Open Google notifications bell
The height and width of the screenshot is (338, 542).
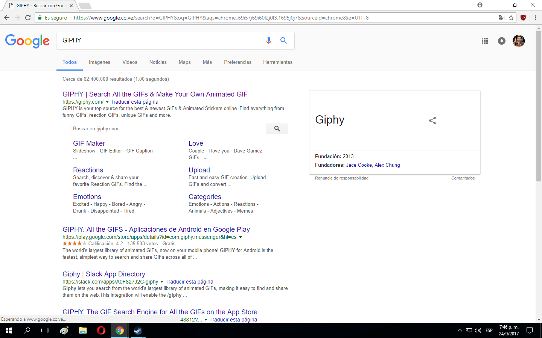point(502,41)
